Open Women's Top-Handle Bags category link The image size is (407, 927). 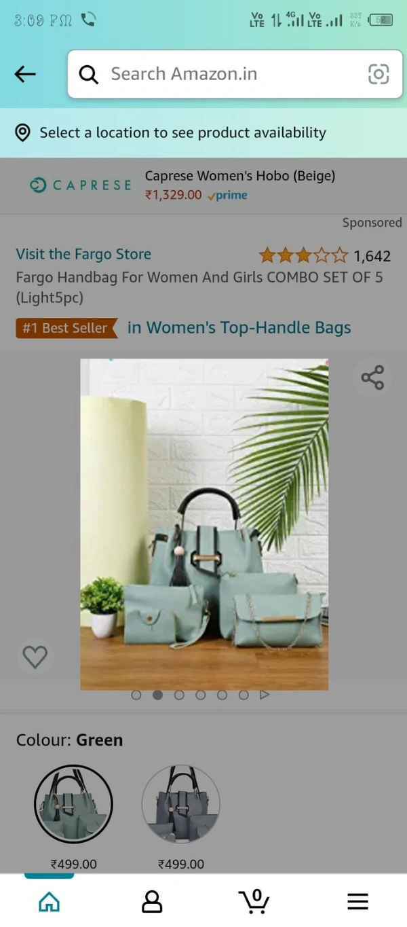[239, 327]
